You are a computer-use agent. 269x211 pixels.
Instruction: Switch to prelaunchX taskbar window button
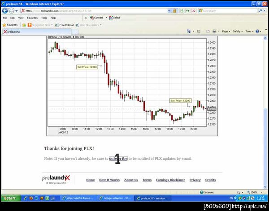tap(152, 198)
